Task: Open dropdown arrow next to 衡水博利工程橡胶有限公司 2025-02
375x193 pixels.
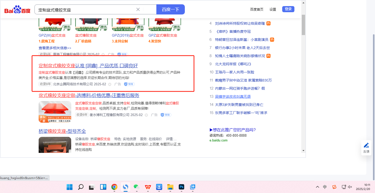Action: click(x=146, y=115)
